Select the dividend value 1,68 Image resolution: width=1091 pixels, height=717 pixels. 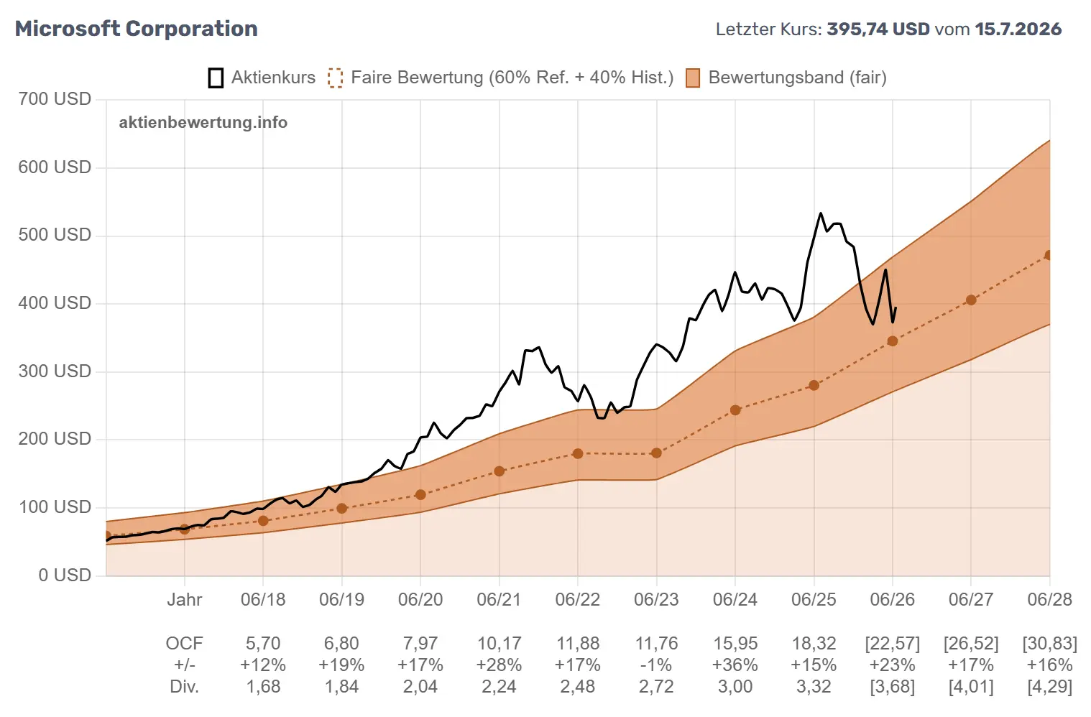coord(263,687)
